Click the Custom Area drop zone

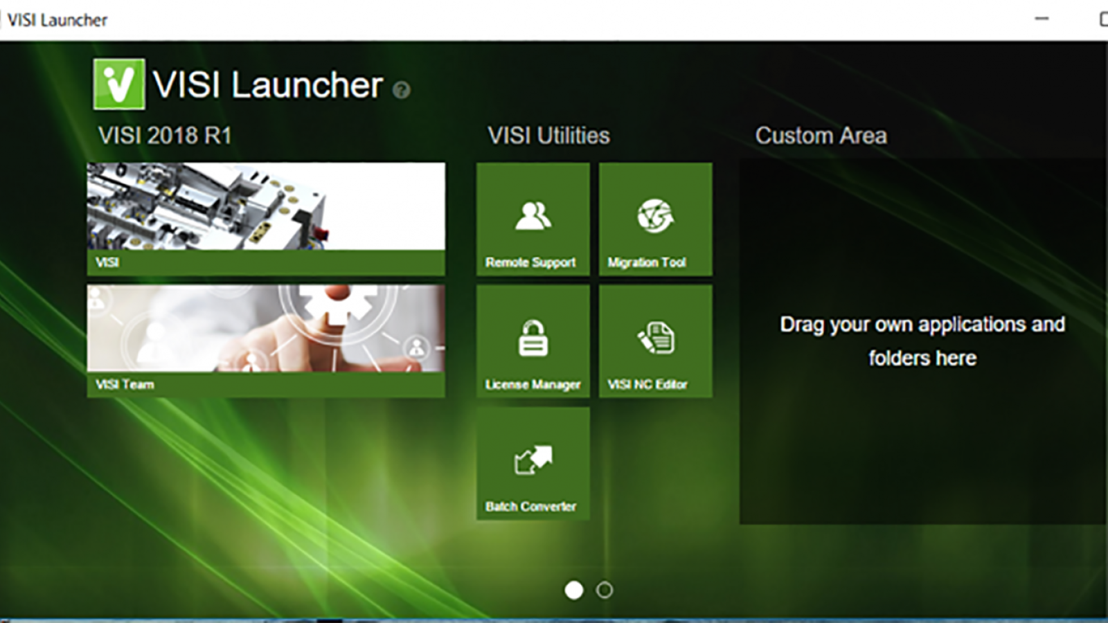click(x=922, y=341)
